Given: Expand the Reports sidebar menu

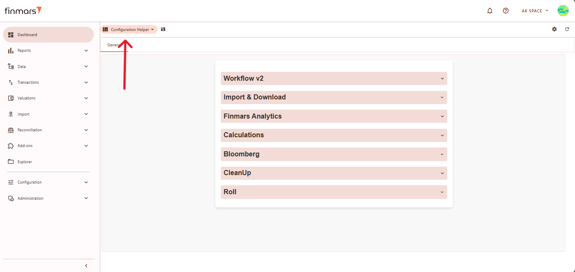Looking at the screenshot, I should click(48, 51).
